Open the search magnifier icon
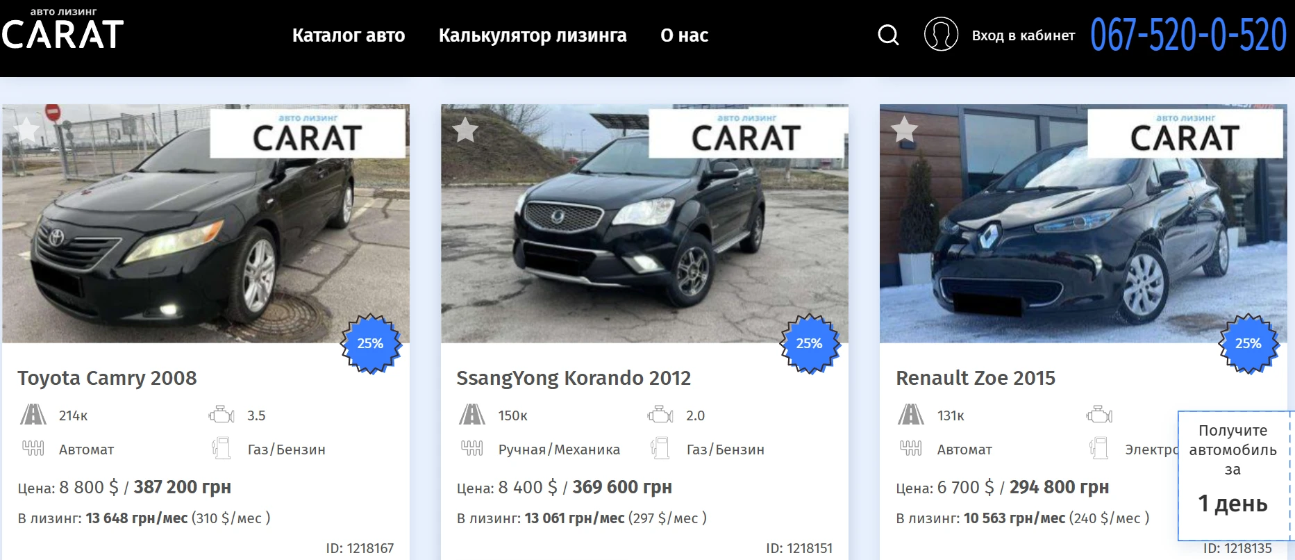Screen dimensions: 1295x560 888,35
